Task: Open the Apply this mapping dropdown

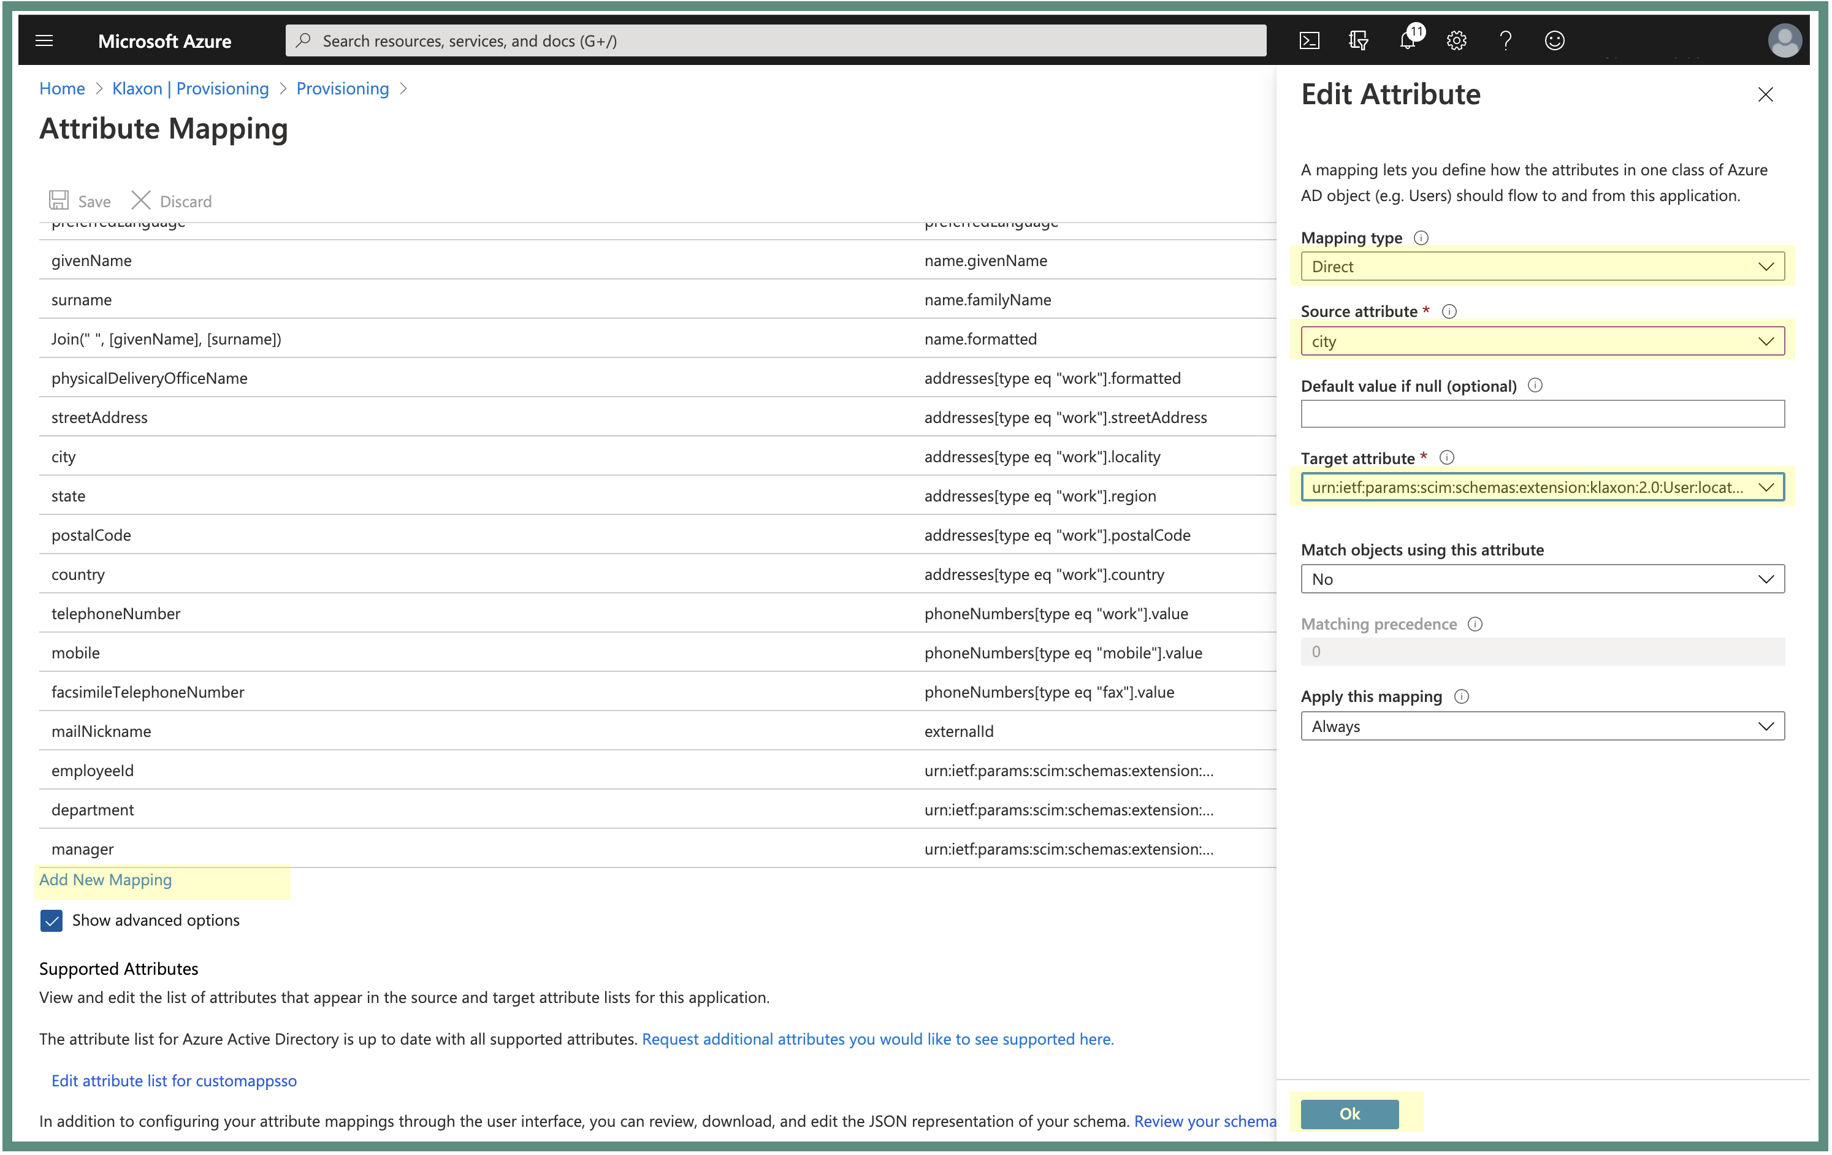Action: point(1541,726)
